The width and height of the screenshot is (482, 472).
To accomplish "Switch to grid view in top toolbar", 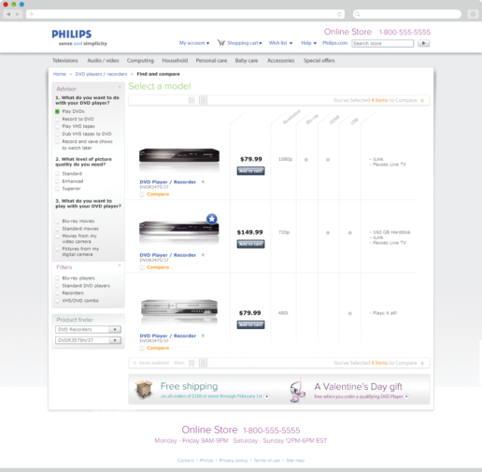I will pos(191,100).
